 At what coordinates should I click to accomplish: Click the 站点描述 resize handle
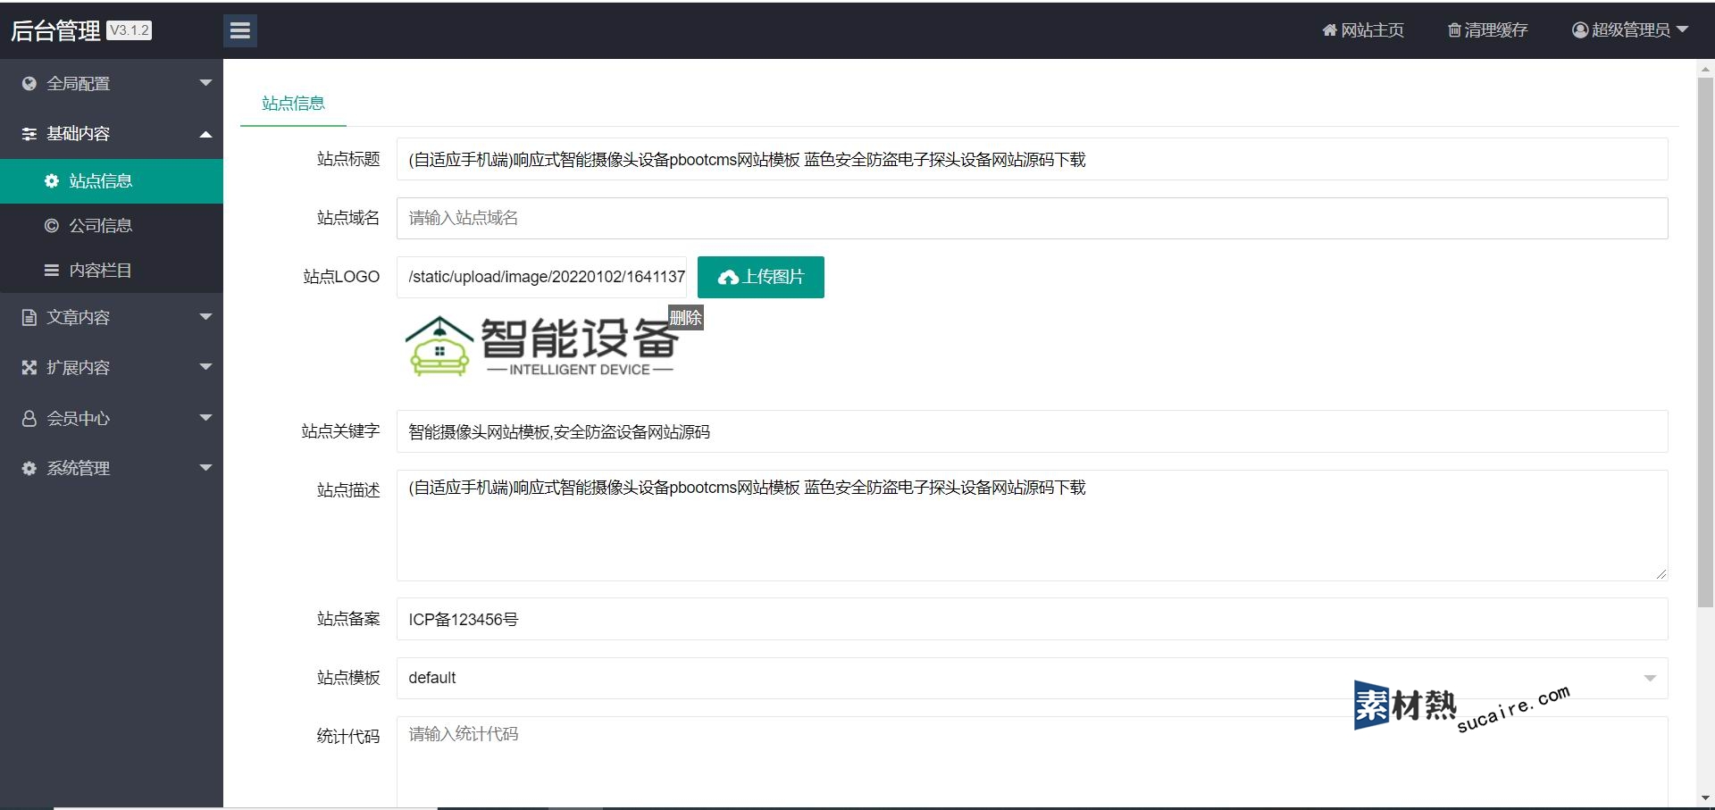click(1661, 573)
